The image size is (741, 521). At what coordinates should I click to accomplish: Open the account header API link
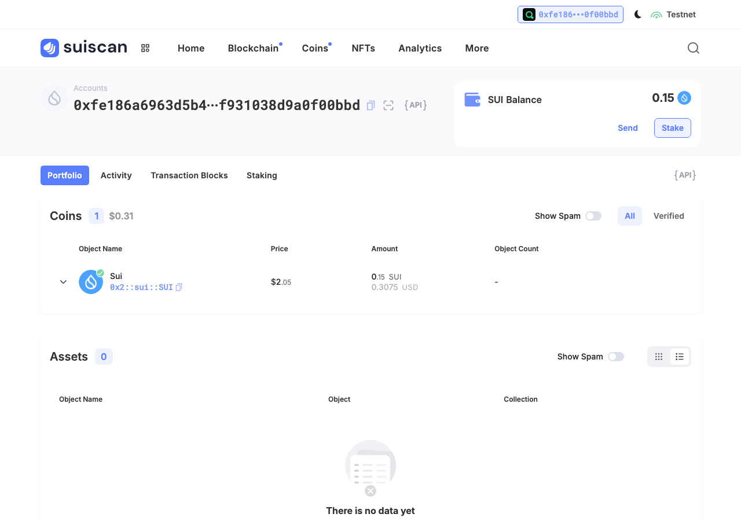(x=416, y=105)
